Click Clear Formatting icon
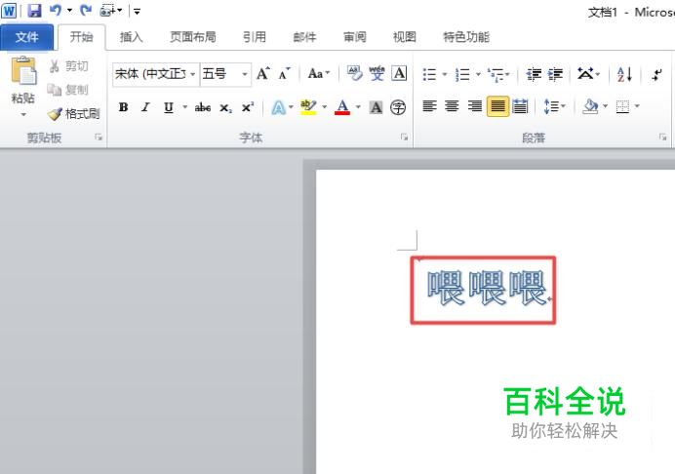 tap(355, 73)
